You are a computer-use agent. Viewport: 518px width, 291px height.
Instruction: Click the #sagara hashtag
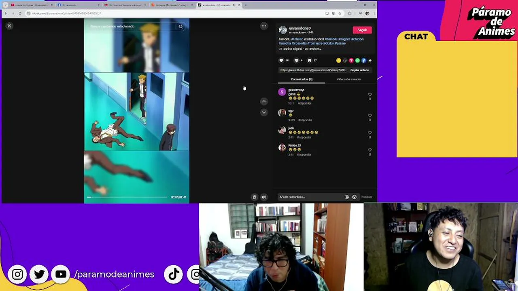pos(344,39)
